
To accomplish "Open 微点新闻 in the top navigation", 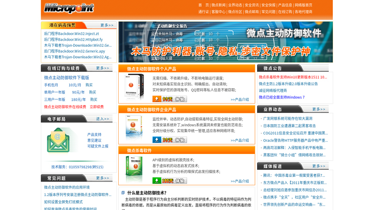I will [x=218, y=5].
